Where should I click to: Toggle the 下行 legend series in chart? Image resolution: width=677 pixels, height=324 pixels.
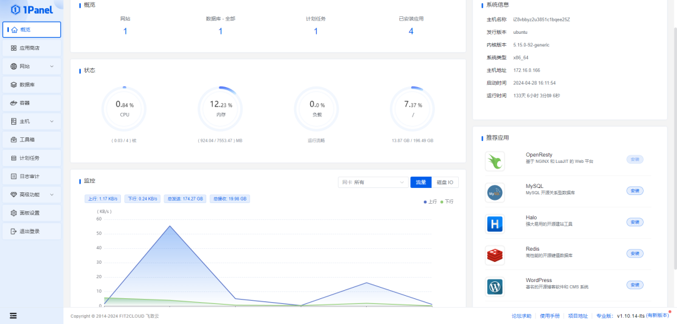(447, 202)
